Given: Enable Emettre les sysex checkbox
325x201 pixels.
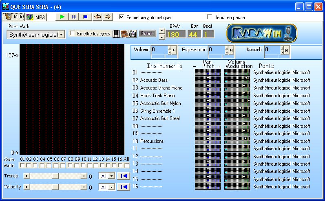Looking at the screenshot, I should point(73,34).
